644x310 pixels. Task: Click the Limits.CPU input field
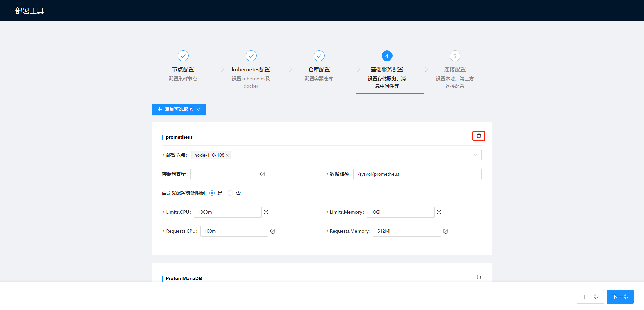228,212
